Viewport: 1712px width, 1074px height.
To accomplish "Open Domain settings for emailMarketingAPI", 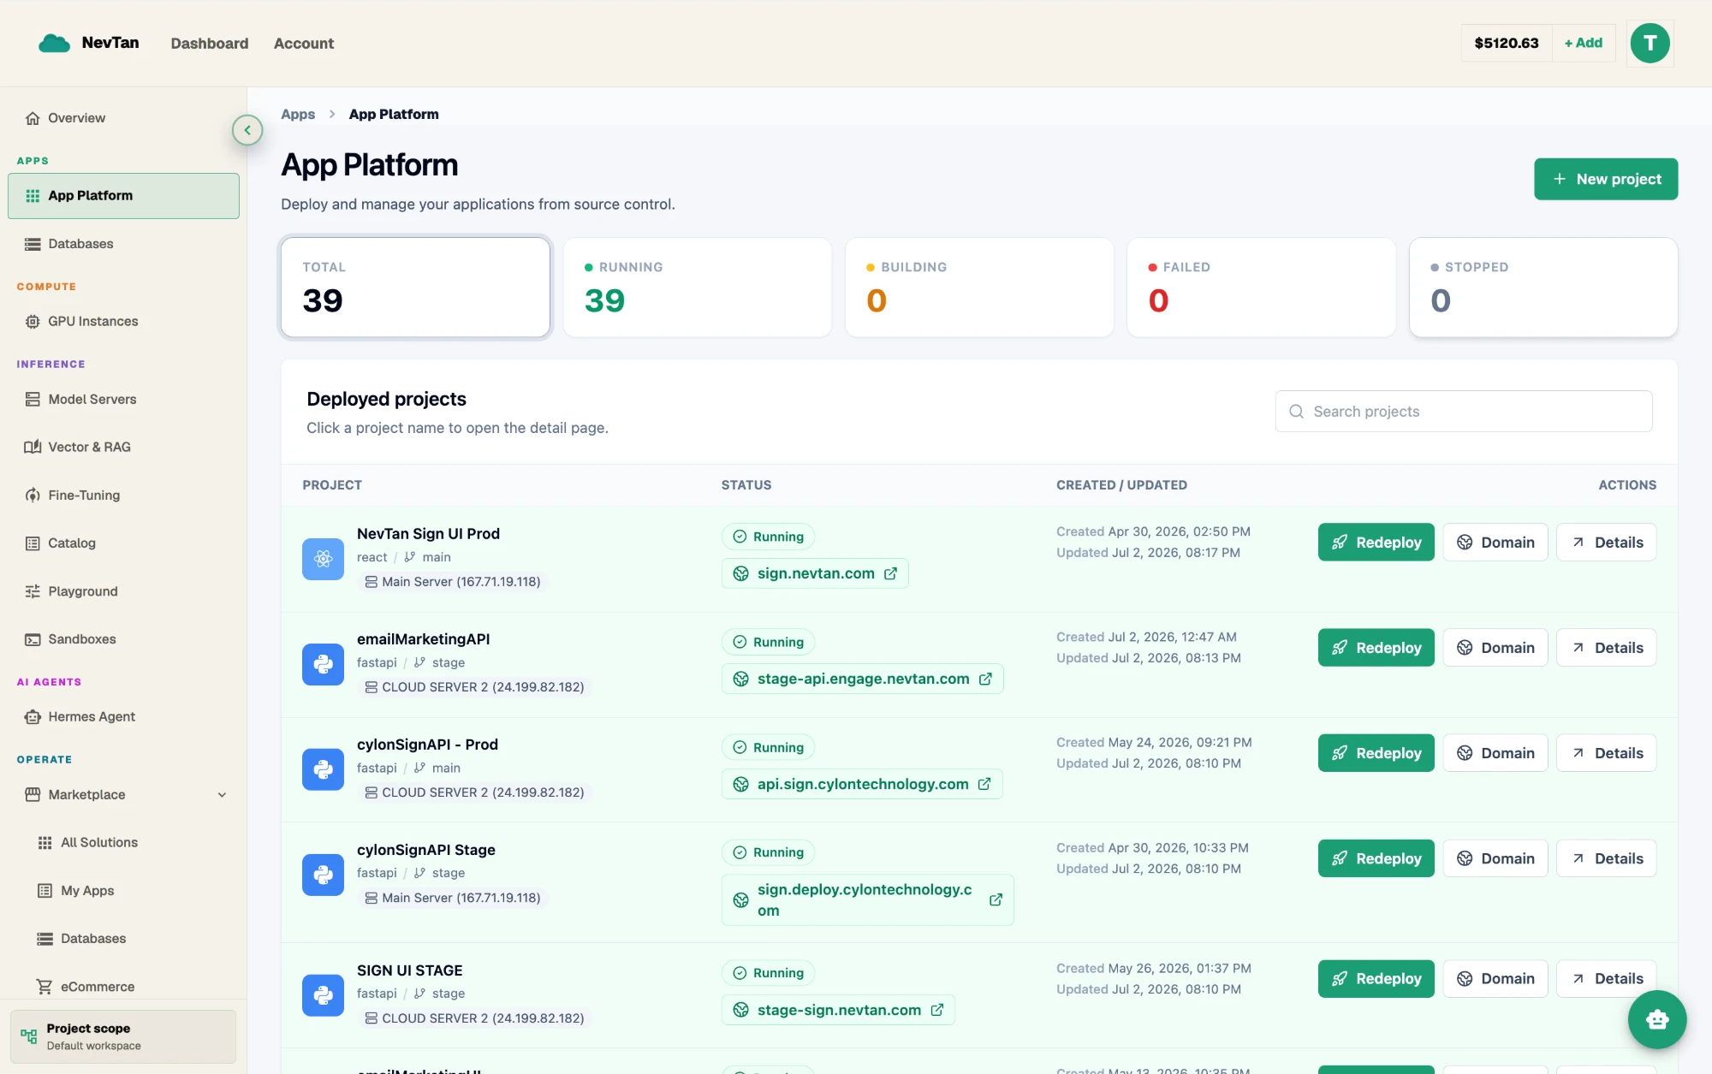I will (1495, 648).
